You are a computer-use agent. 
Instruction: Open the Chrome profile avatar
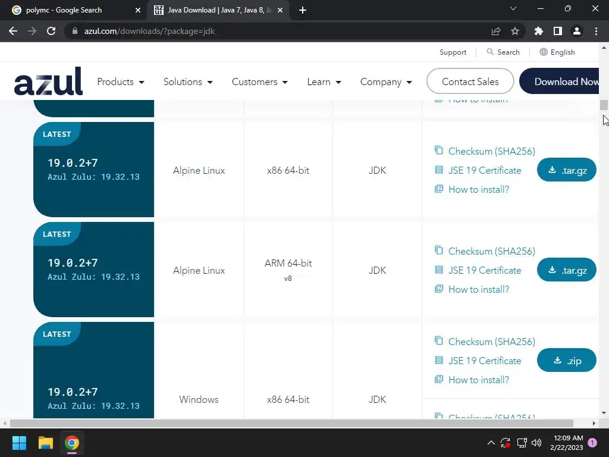pyautogui.click(x=577, y=31)
